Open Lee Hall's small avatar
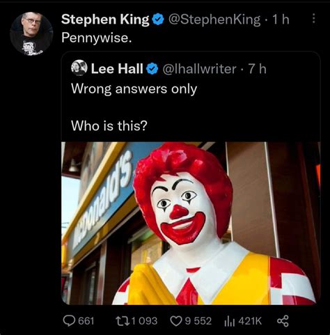The image size is (330, 335). (79, 68)
